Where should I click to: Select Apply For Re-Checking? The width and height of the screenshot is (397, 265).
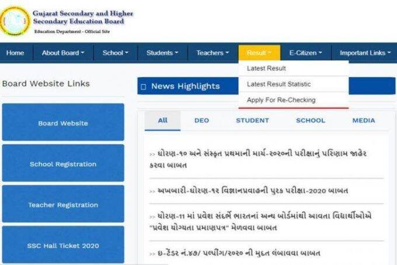pos(281,100)
